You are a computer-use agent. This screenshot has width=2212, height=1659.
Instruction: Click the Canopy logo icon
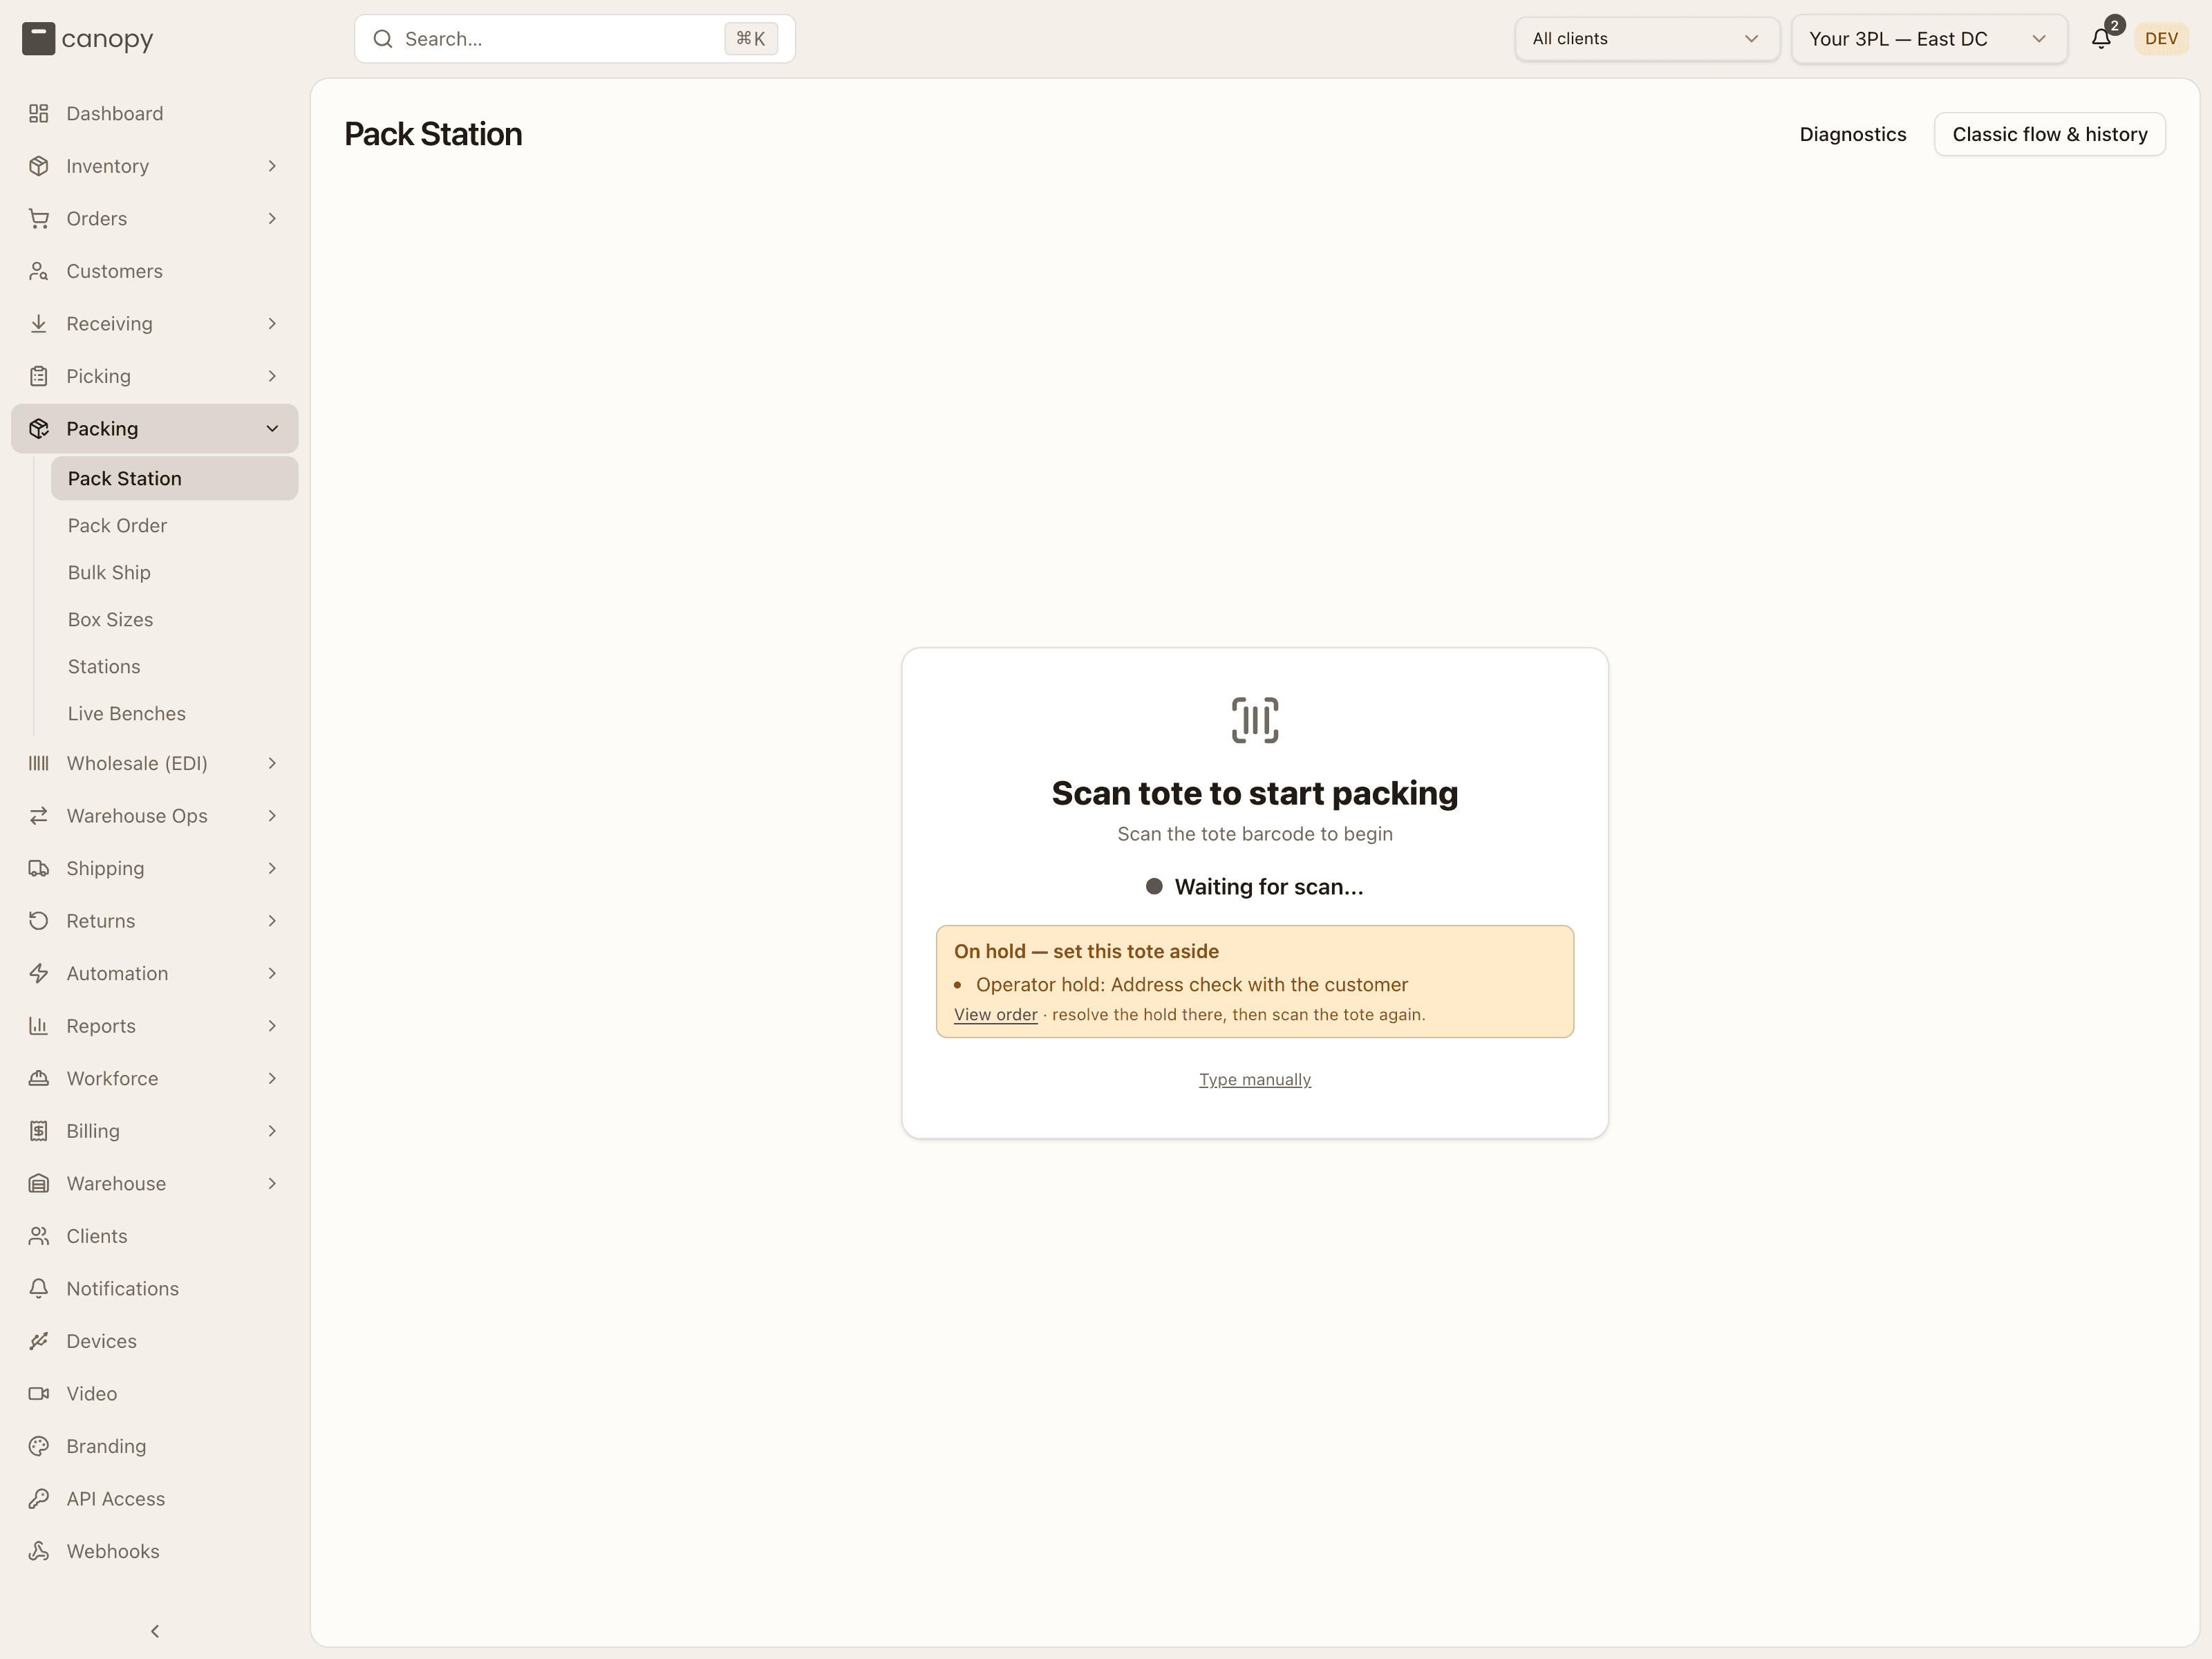[38, 39]
